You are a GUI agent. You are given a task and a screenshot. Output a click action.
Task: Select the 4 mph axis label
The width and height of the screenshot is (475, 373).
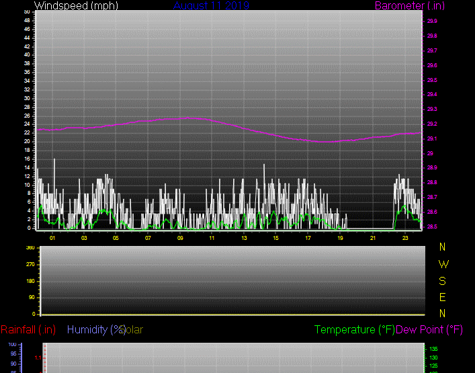(x=29, y=210)
